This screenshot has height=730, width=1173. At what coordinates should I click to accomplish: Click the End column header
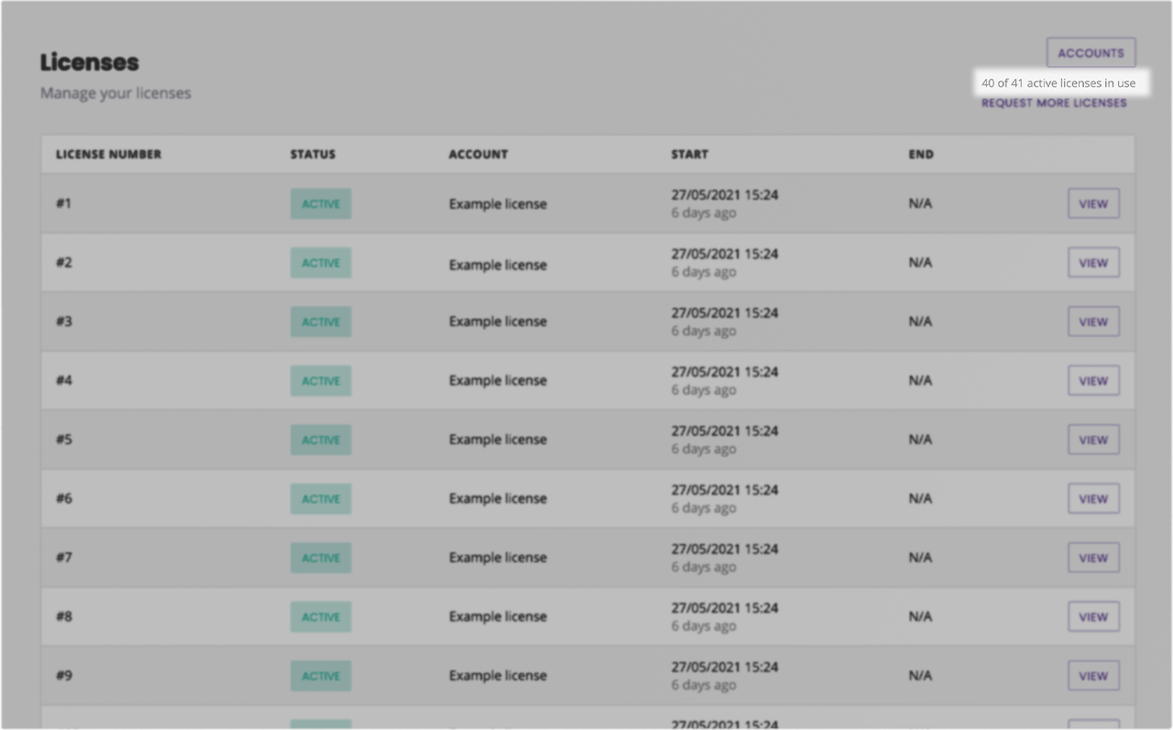pyautogui.click(x=920, y=155)
